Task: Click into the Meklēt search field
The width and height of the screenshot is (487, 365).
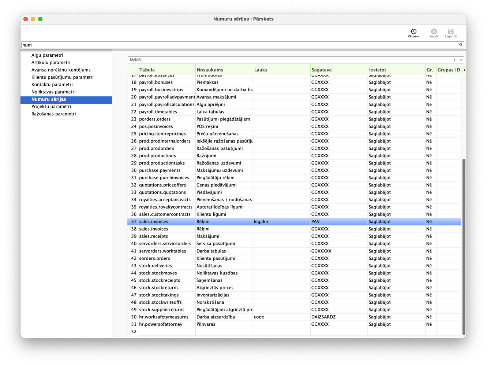Action: coord(289,60)
